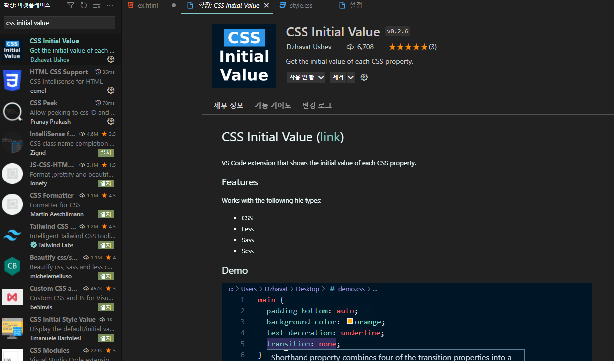
Task: Click the ex.html file icon in tab
Action: (x=131, y=5)
